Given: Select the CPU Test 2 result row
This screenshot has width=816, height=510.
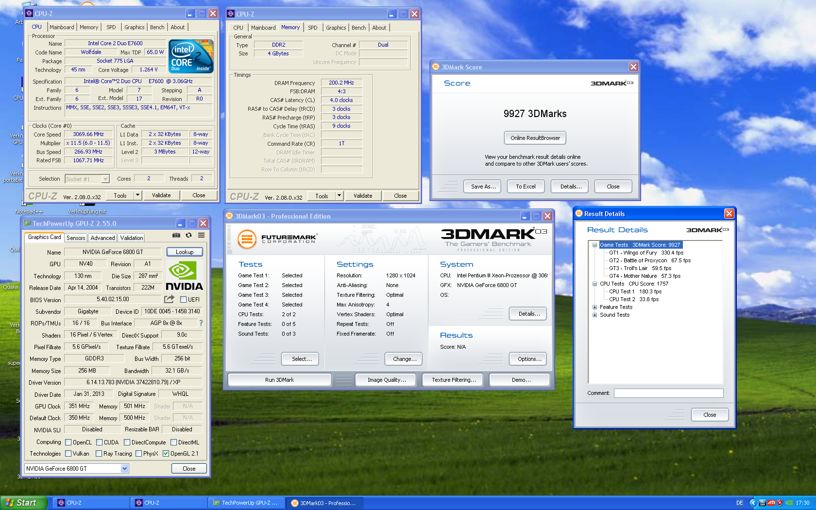Looking at the screenshot, I should coord(634,299).
